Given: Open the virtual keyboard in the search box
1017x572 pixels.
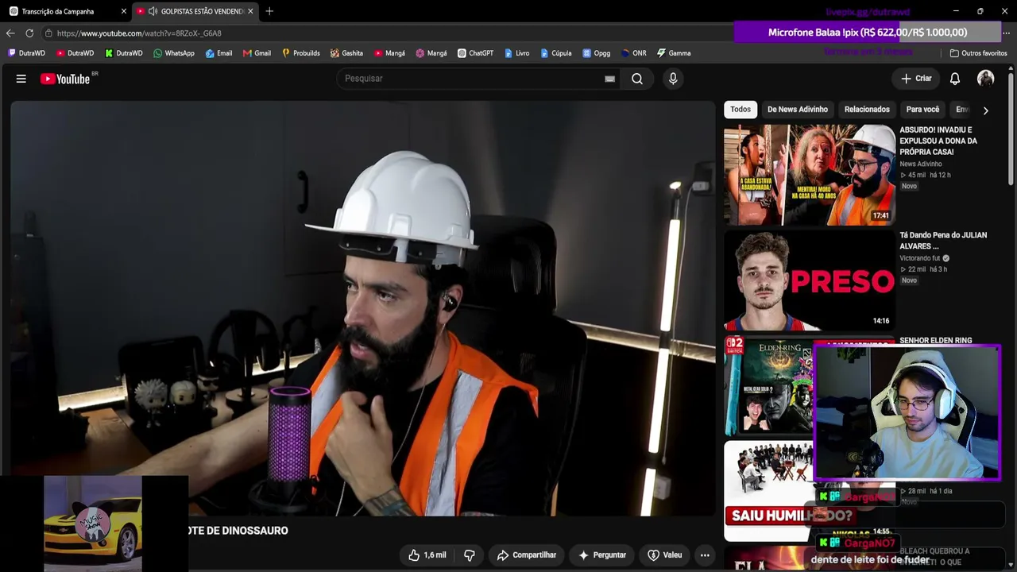Looking at the screenshot, I should tap(609, 79).
